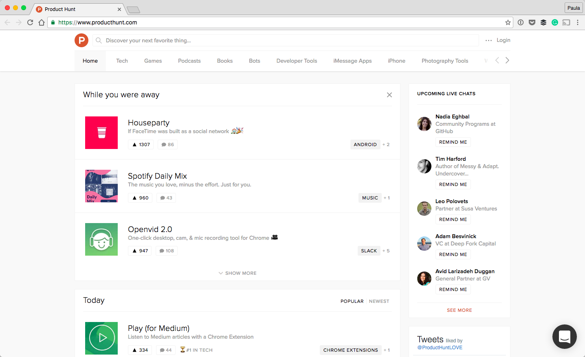Screen dimensions: 585x357
Task: Click Remind Me for Leo Polovets
Action: pyautogui.click(x=453, y=219)
